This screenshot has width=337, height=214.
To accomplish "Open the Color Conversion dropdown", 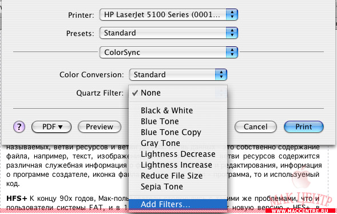I will pyautogui.click(x=178, y=74).
